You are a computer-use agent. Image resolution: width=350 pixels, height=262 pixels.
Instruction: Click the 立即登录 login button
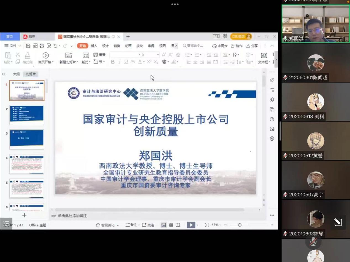241,36
